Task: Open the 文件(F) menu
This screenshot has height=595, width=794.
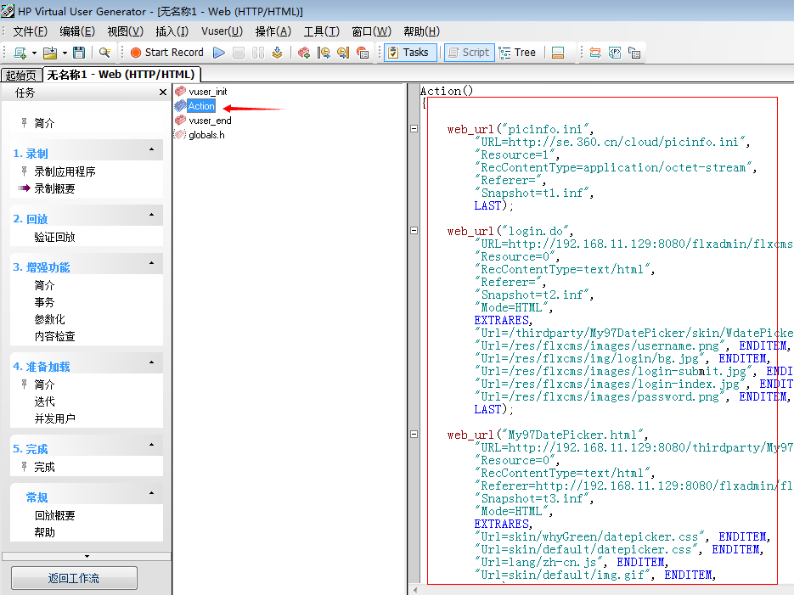Action: [30, 31]
